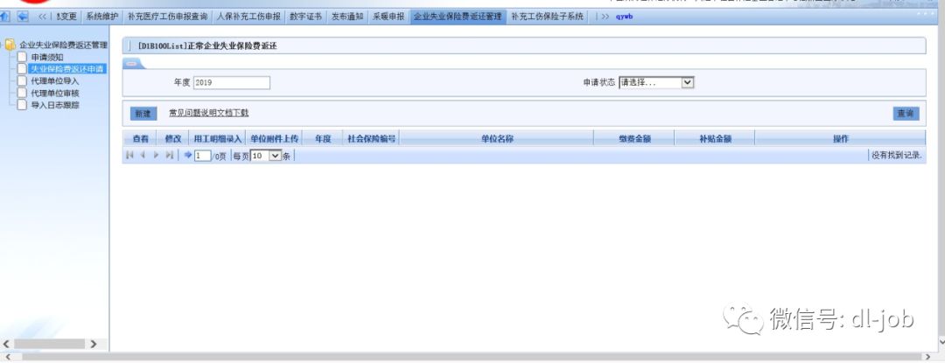
Task: Click the back arrow icon
Action: [x=23, y=17]
